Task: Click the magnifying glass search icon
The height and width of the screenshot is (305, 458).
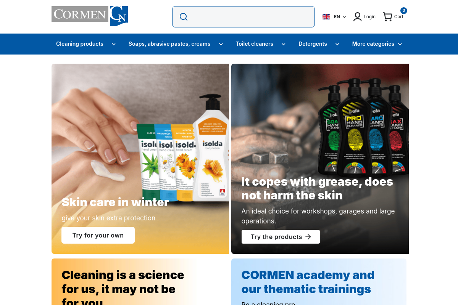Action: [184, 17]
